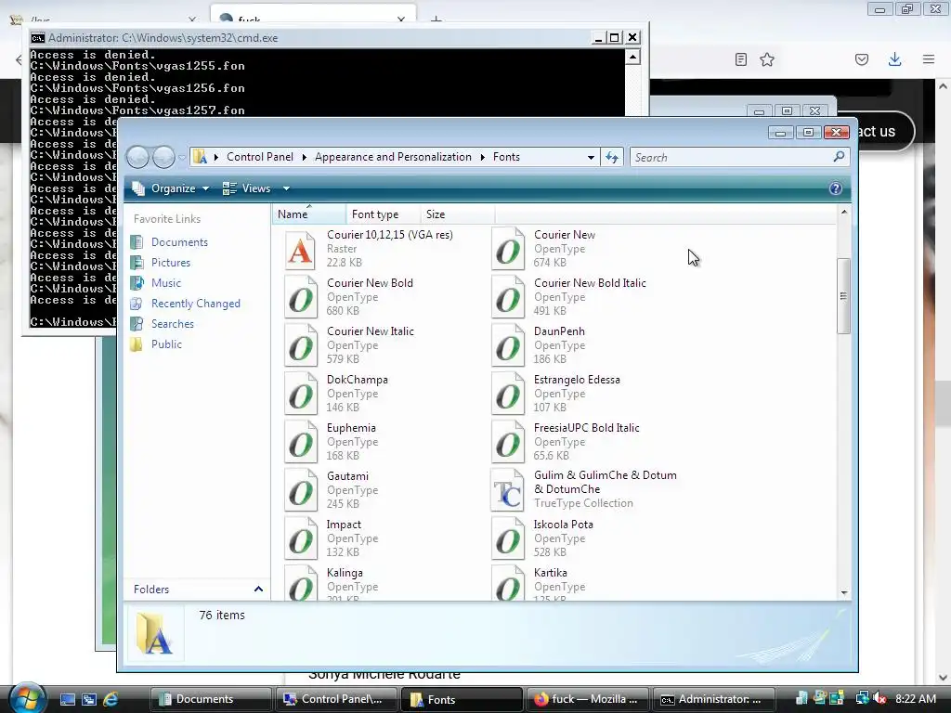Select the Gulim & GulimChe TrueType Collection icon
Screen dimensions: 951x713
click(x=508, y=490)
